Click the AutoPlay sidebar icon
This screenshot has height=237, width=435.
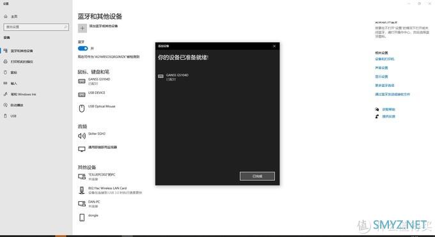point(6,105)
